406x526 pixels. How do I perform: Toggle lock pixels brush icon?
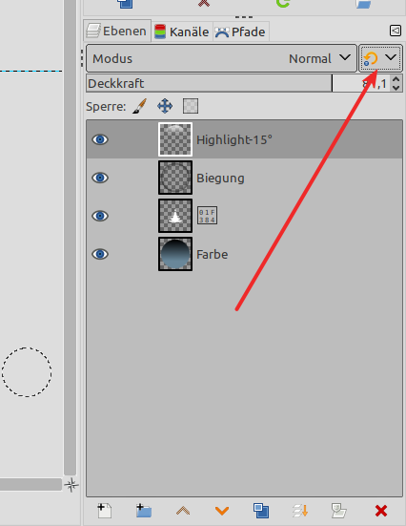(140, 106)
